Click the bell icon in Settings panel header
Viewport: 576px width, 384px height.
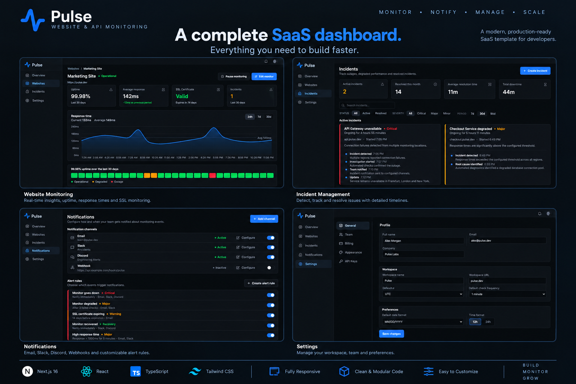pyautogui.click(x=540, y=214)
